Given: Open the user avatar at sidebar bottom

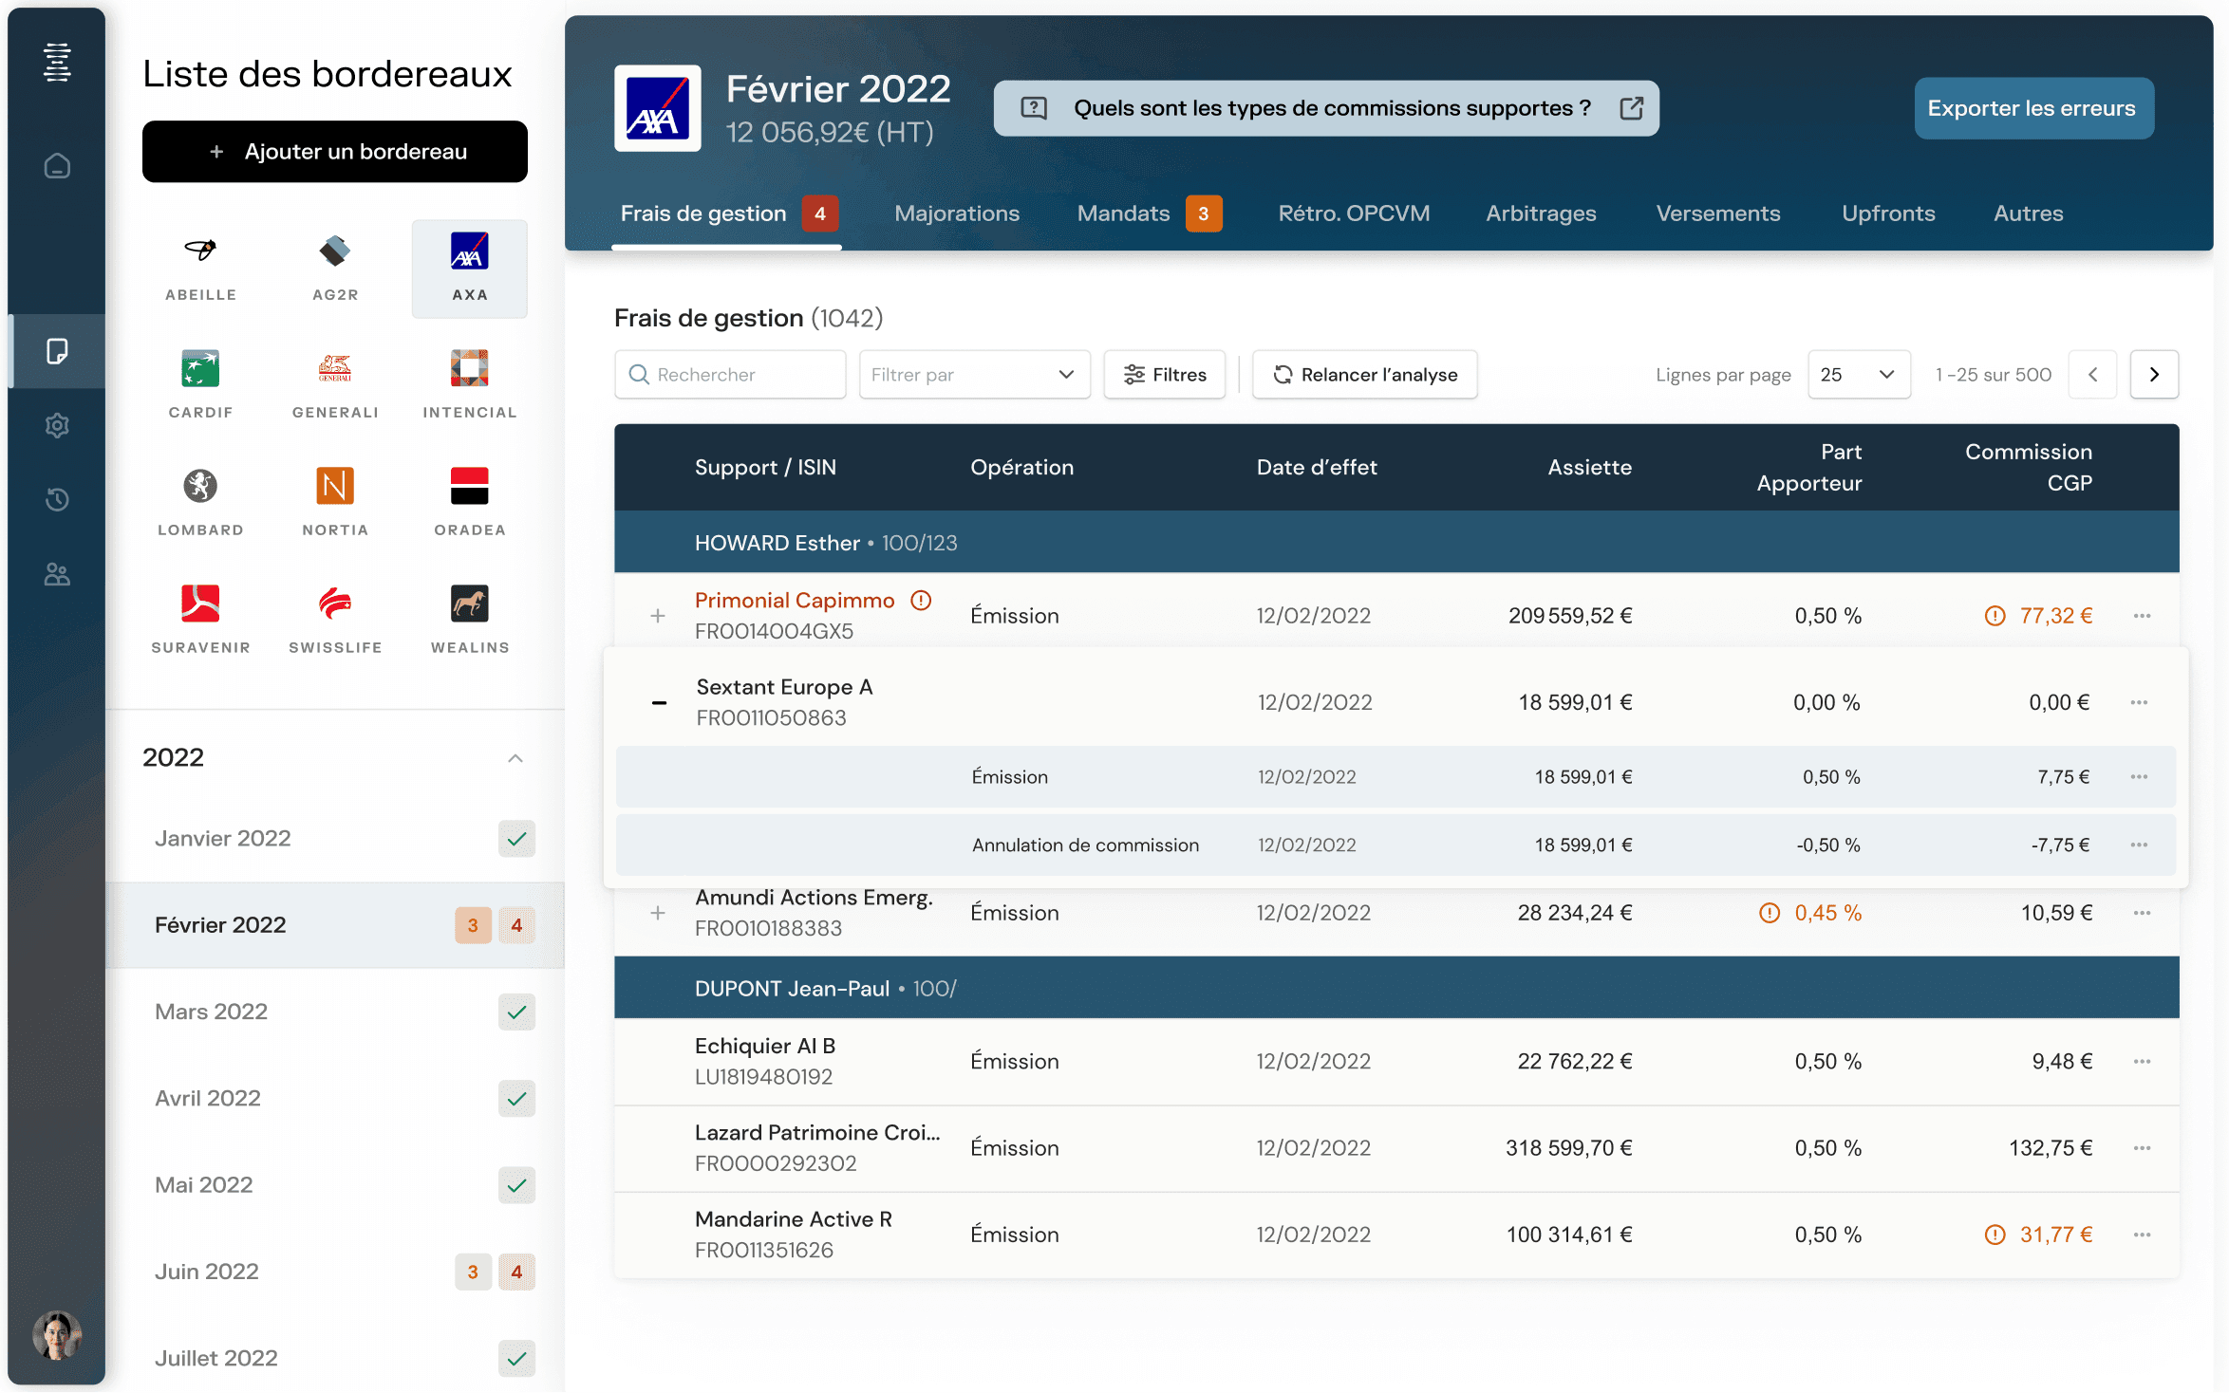Looking at the screenshot, I should [57, 1335].
